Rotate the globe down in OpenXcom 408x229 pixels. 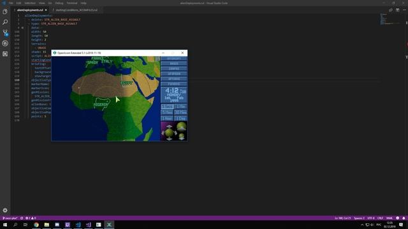click(x=169, y=139)
